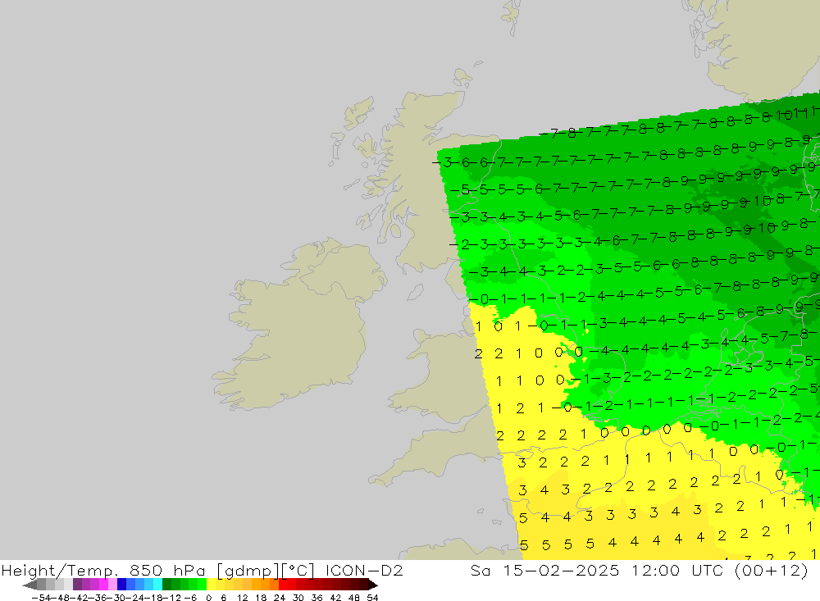Pick the bright magenta legend swatch

click(x=103, y=585)
